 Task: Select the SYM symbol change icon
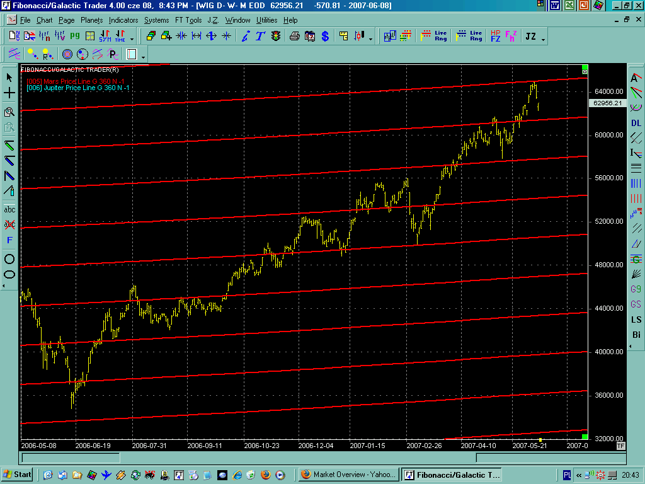(x=105, y=36)
